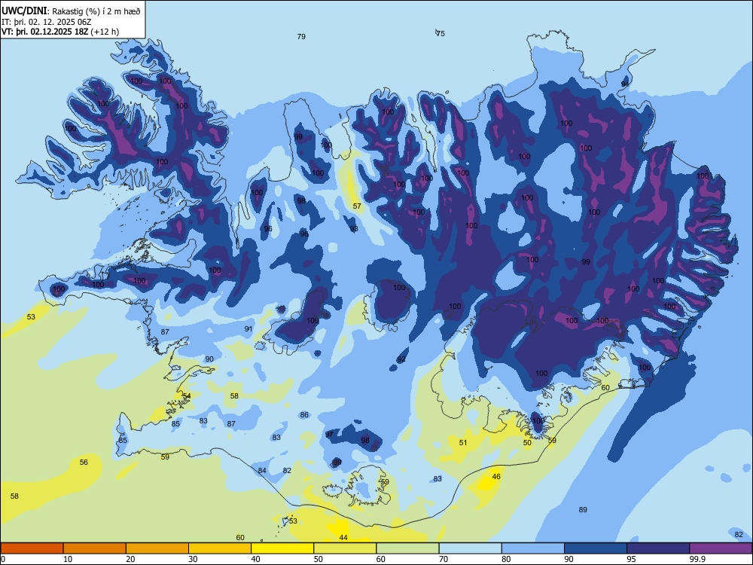The image size is (753, 565).
Task: Click the '94' humidity value in the northeast
Action: coord(625,84)
